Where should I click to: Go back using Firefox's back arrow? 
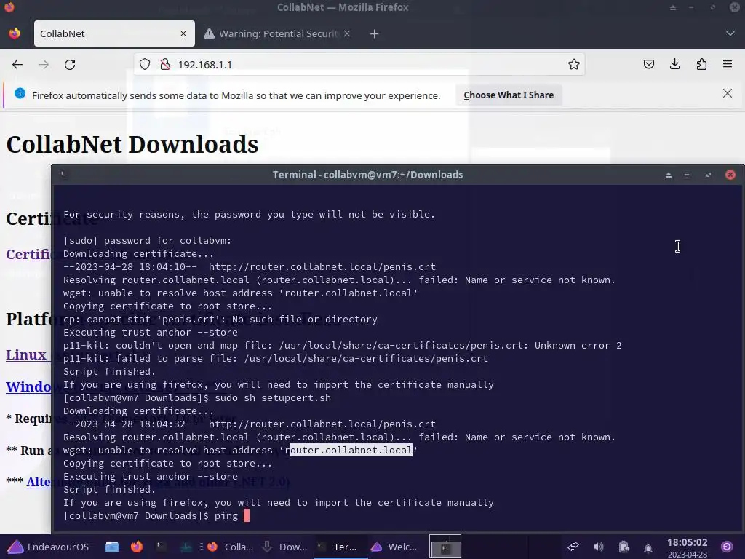(x=17, y=65)
